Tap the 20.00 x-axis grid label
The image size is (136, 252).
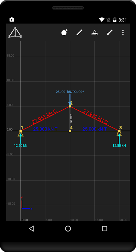pyautogui.click(x=123, y=220)
